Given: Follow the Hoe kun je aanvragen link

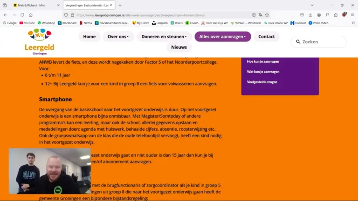Looking at the screenshot, I should coord(263,61).
